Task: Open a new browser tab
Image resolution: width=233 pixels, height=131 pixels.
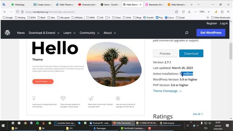Action: (191, 5)
